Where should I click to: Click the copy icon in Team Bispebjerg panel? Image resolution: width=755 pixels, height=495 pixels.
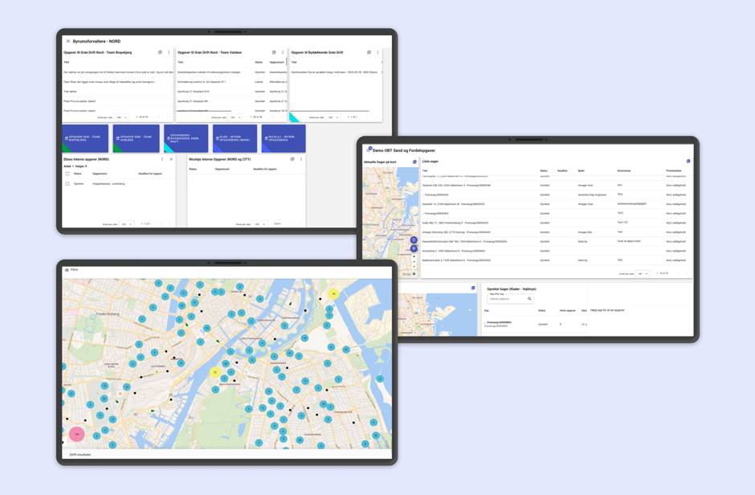(160, 52)
